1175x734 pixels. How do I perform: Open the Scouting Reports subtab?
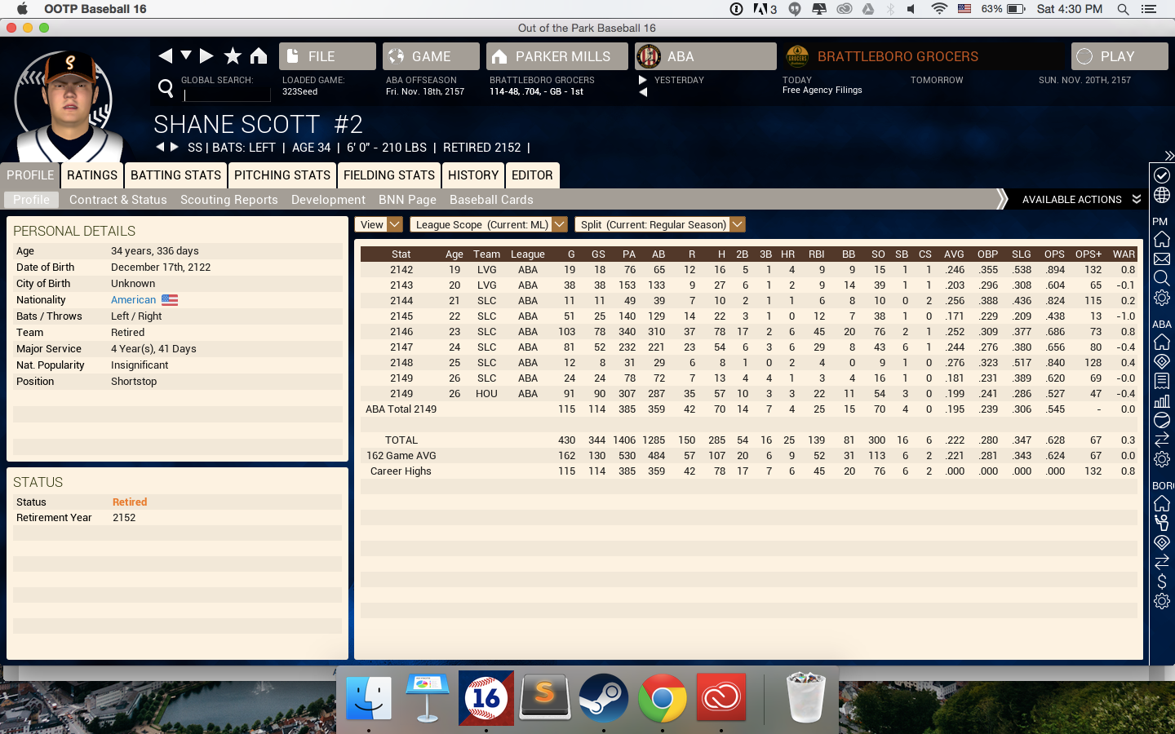pos(228,200)
